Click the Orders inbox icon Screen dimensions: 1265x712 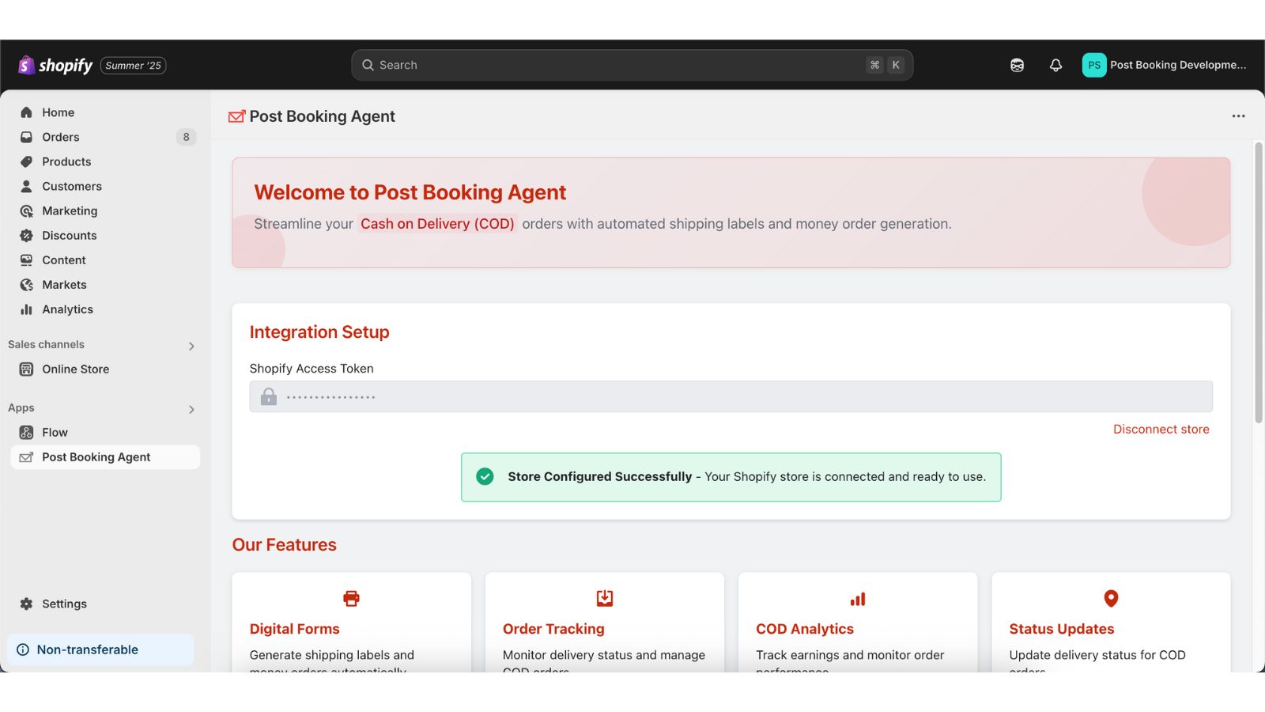[x=26, y=137]
